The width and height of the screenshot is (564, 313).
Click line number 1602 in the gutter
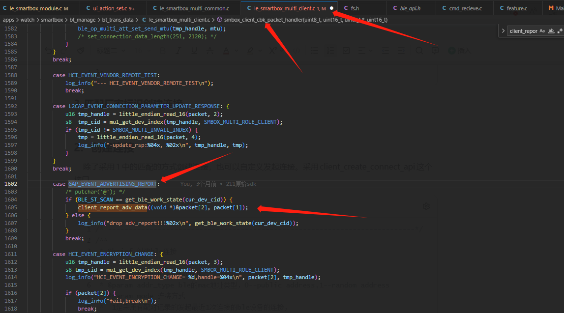[x=11, y=184]
